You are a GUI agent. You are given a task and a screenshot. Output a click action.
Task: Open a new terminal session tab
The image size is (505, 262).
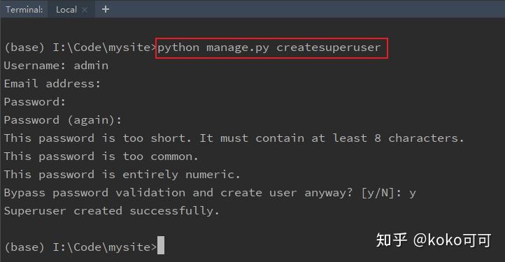pyautogui.click(x=106, y=9)
